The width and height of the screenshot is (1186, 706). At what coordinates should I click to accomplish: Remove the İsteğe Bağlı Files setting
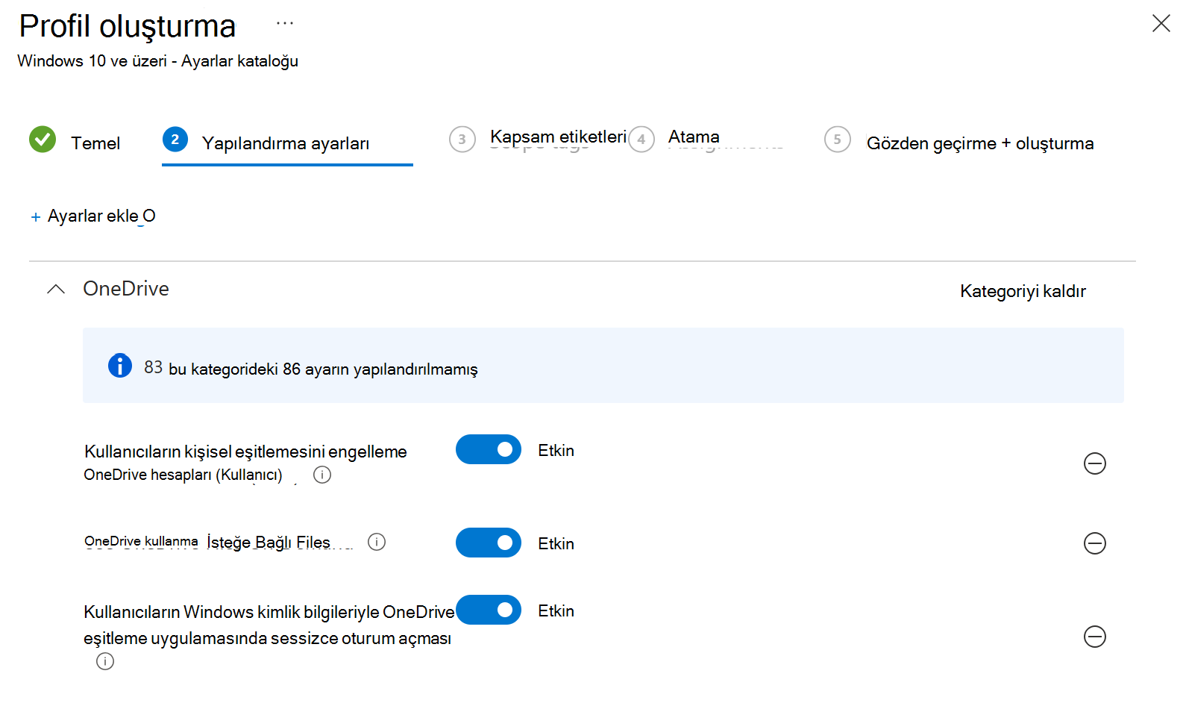[1094, 543]
